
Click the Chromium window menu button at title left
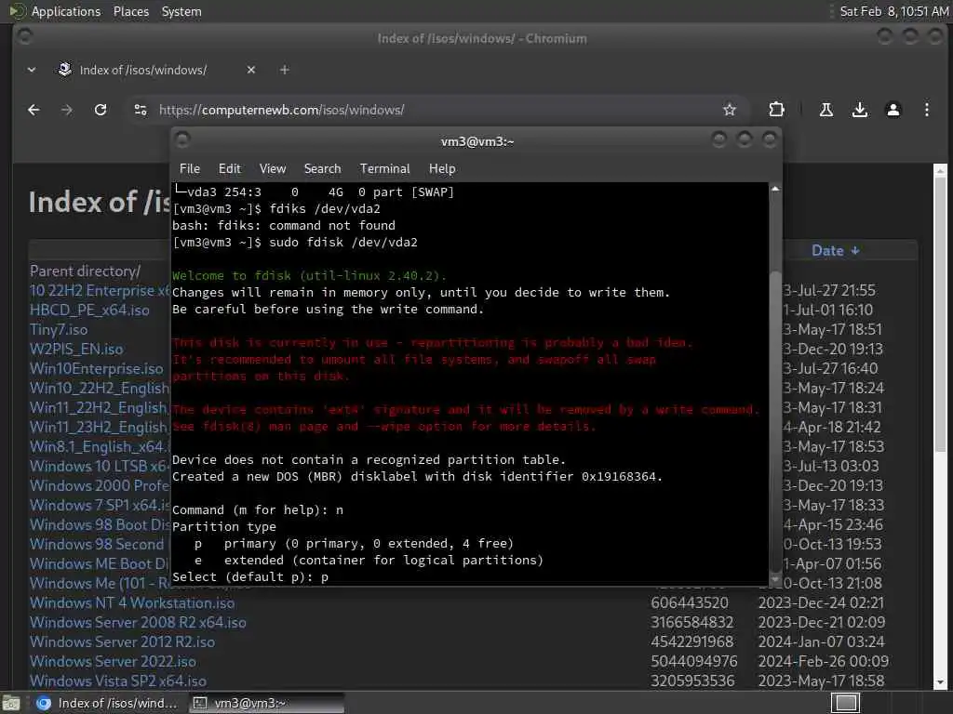(x=25, y=36)
